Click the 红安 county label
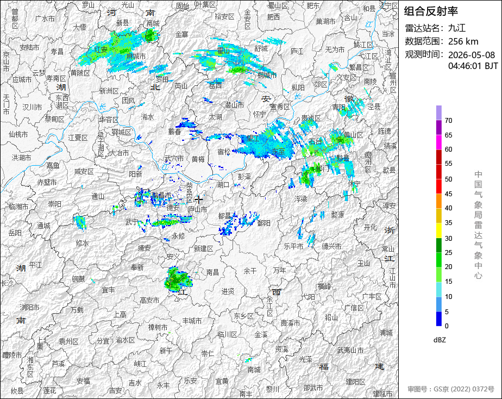 [101, 49]
